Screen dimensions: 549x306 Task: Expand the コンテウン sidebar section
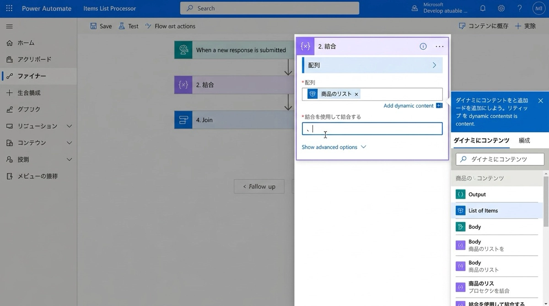click(69, 143)
